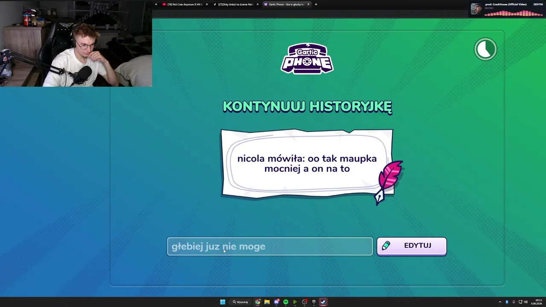546x307 pixels.
Task: Click the EDYTUJ button
Action: [x=412, y=246]
